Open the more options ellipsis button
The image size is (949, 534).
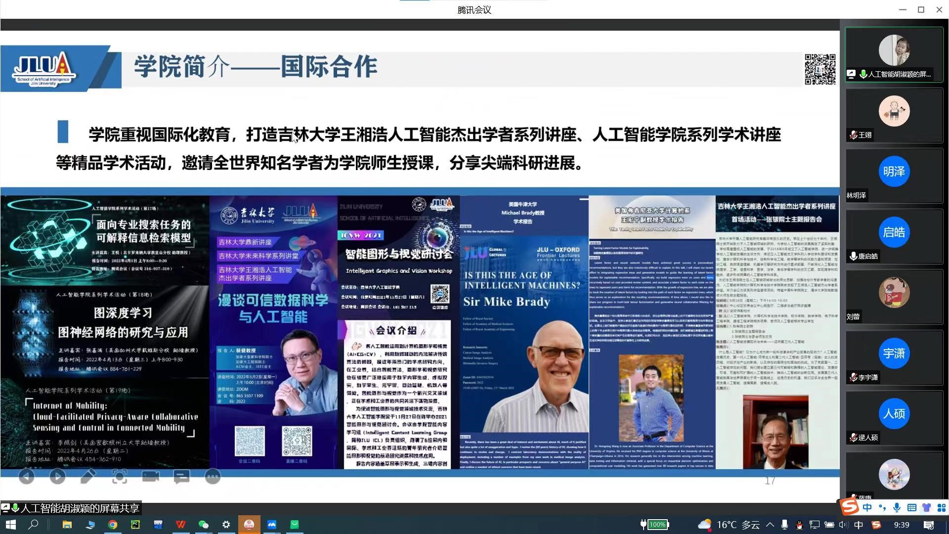(x=213, y=477)
